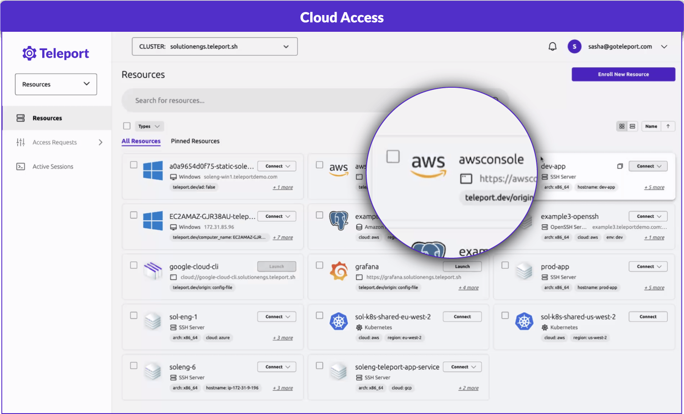
Task: Open Connect dropdown for example3-openssh
Action: click(648, 216)
